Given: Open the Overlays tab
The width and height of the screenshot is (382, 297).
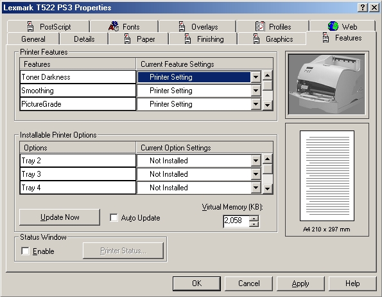Looking at the screenshot, I should point(198,26).
